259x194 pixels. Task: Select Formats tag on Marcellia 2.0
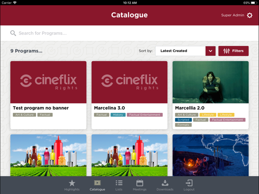point(183,125)
